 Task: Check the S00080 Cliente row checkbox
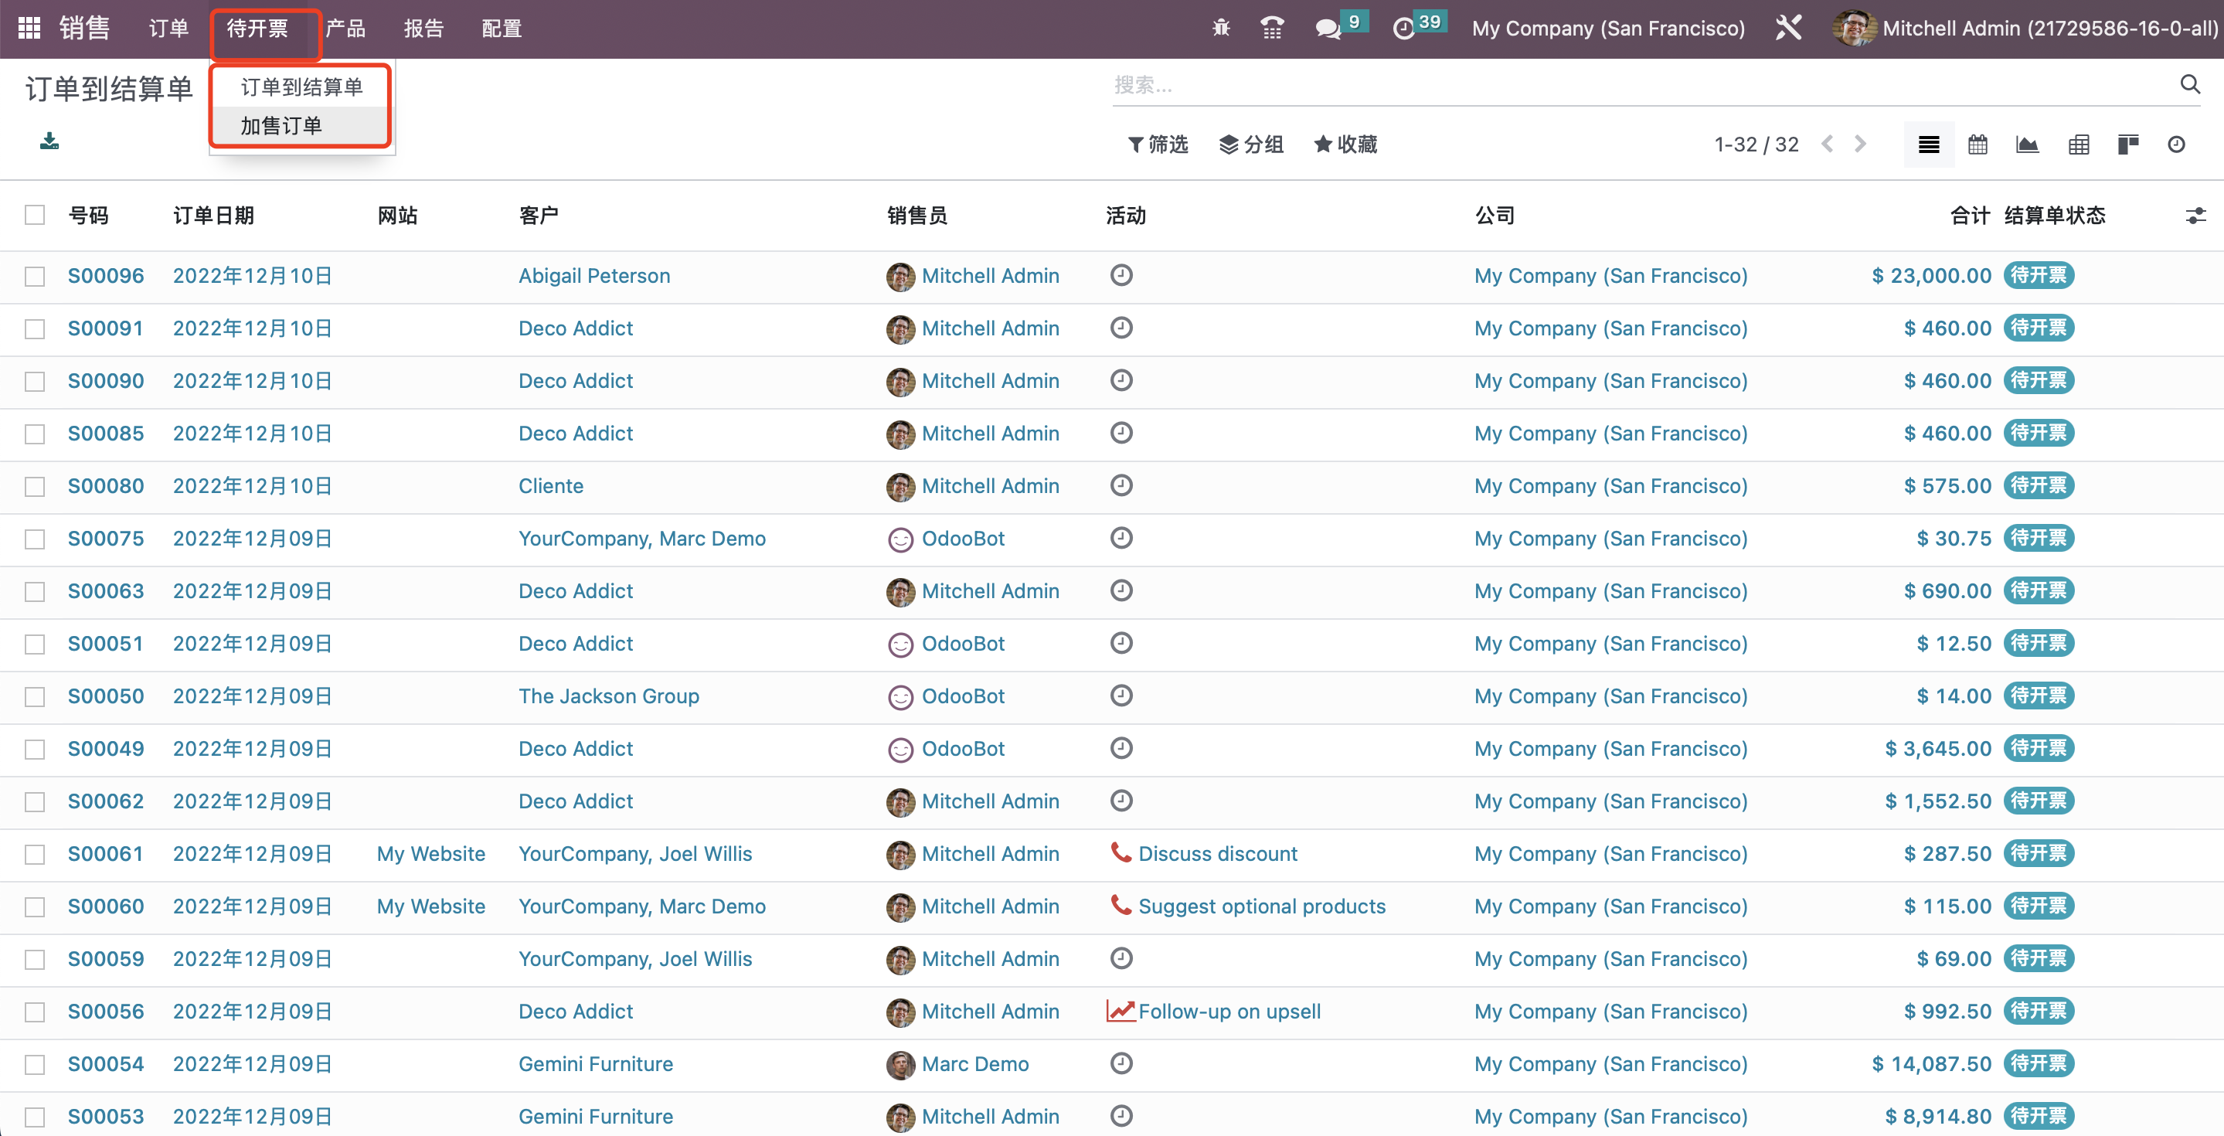(35, 487)
